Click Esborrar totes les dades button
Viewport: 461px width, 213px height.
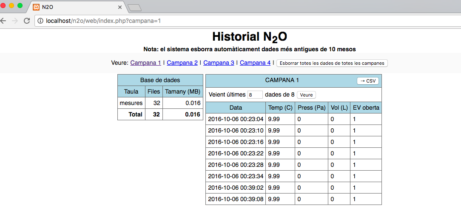(332, 63)
